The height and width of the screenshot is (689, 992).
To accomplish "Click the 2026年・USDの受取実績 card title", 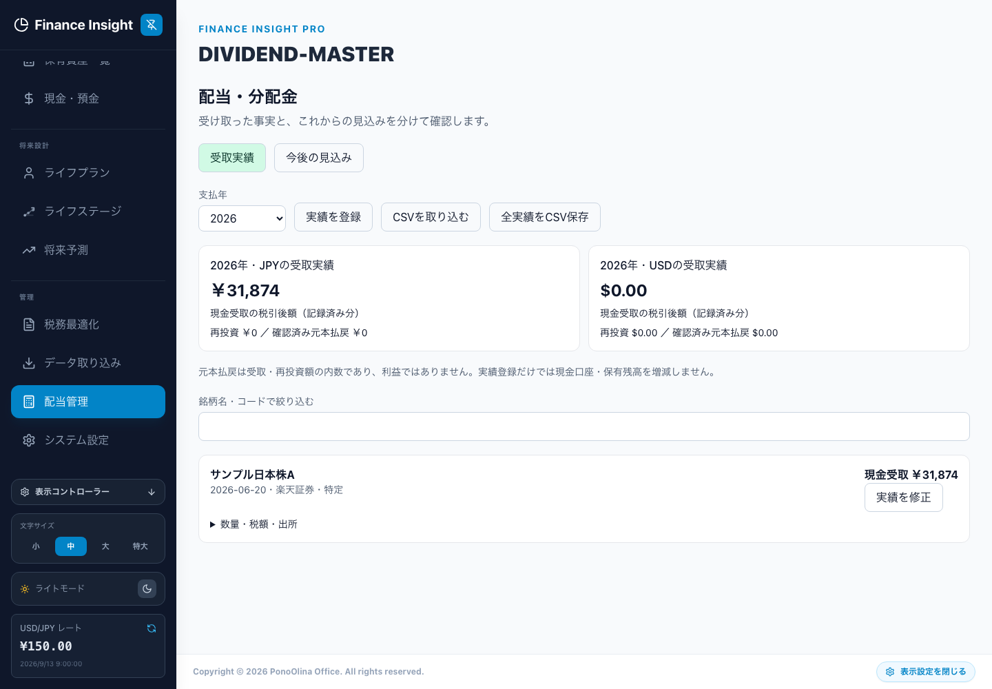I will 663,265.
